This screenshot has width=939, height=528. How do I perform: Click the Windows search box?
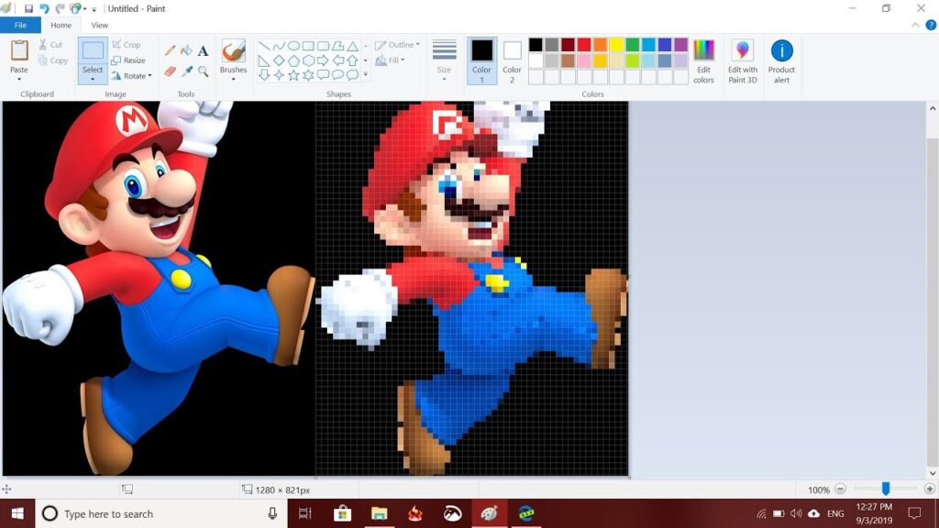click(x=160, y=513)
